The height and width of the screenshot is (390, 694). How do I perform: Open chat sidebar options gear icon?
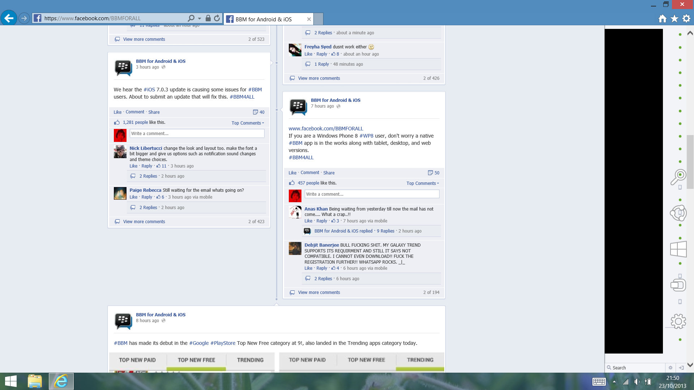coord(671,368)
